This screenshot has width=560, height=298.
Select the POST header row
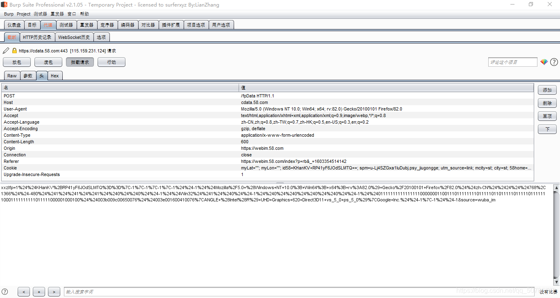268,96
